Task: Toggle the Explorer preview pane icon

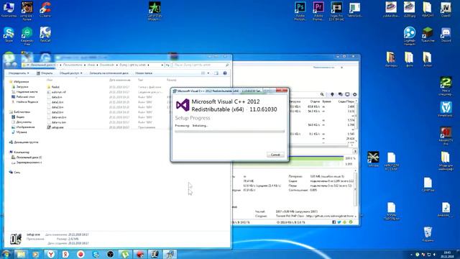Action: [216, 73]
